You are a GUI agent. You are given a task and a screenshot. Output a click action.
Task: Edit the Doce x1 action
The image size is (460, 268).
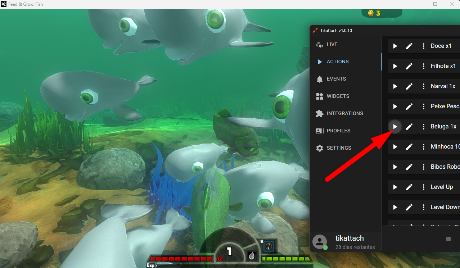409,46
